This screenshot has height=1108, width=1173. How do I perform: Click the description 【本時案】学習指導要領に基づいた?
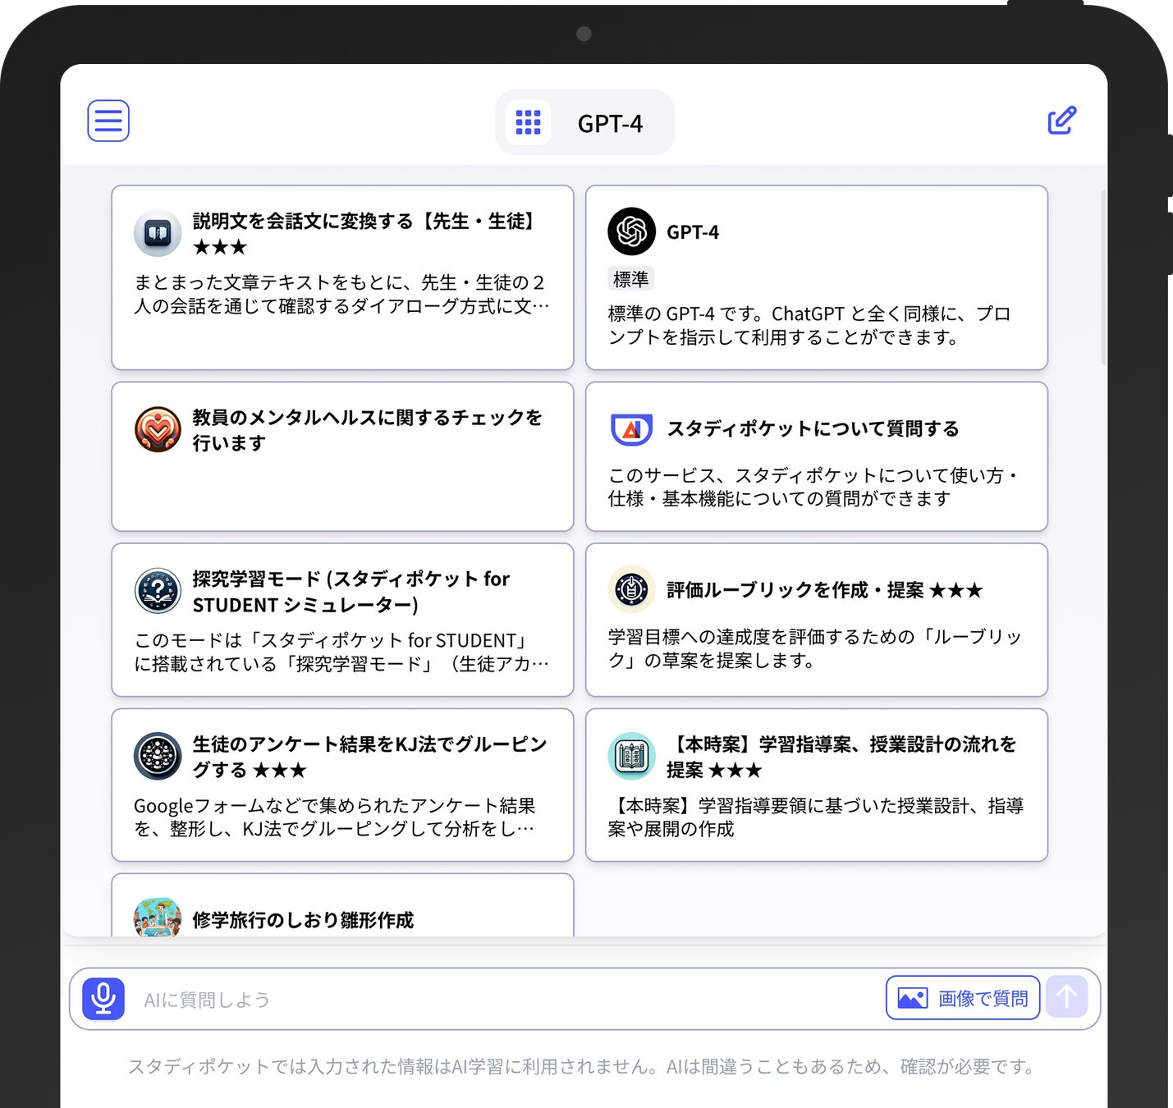[816, 817]
